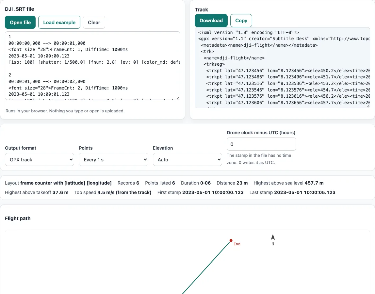Click trkpt line with lat 47.123606
375x294 pixels.
point(288,103)
